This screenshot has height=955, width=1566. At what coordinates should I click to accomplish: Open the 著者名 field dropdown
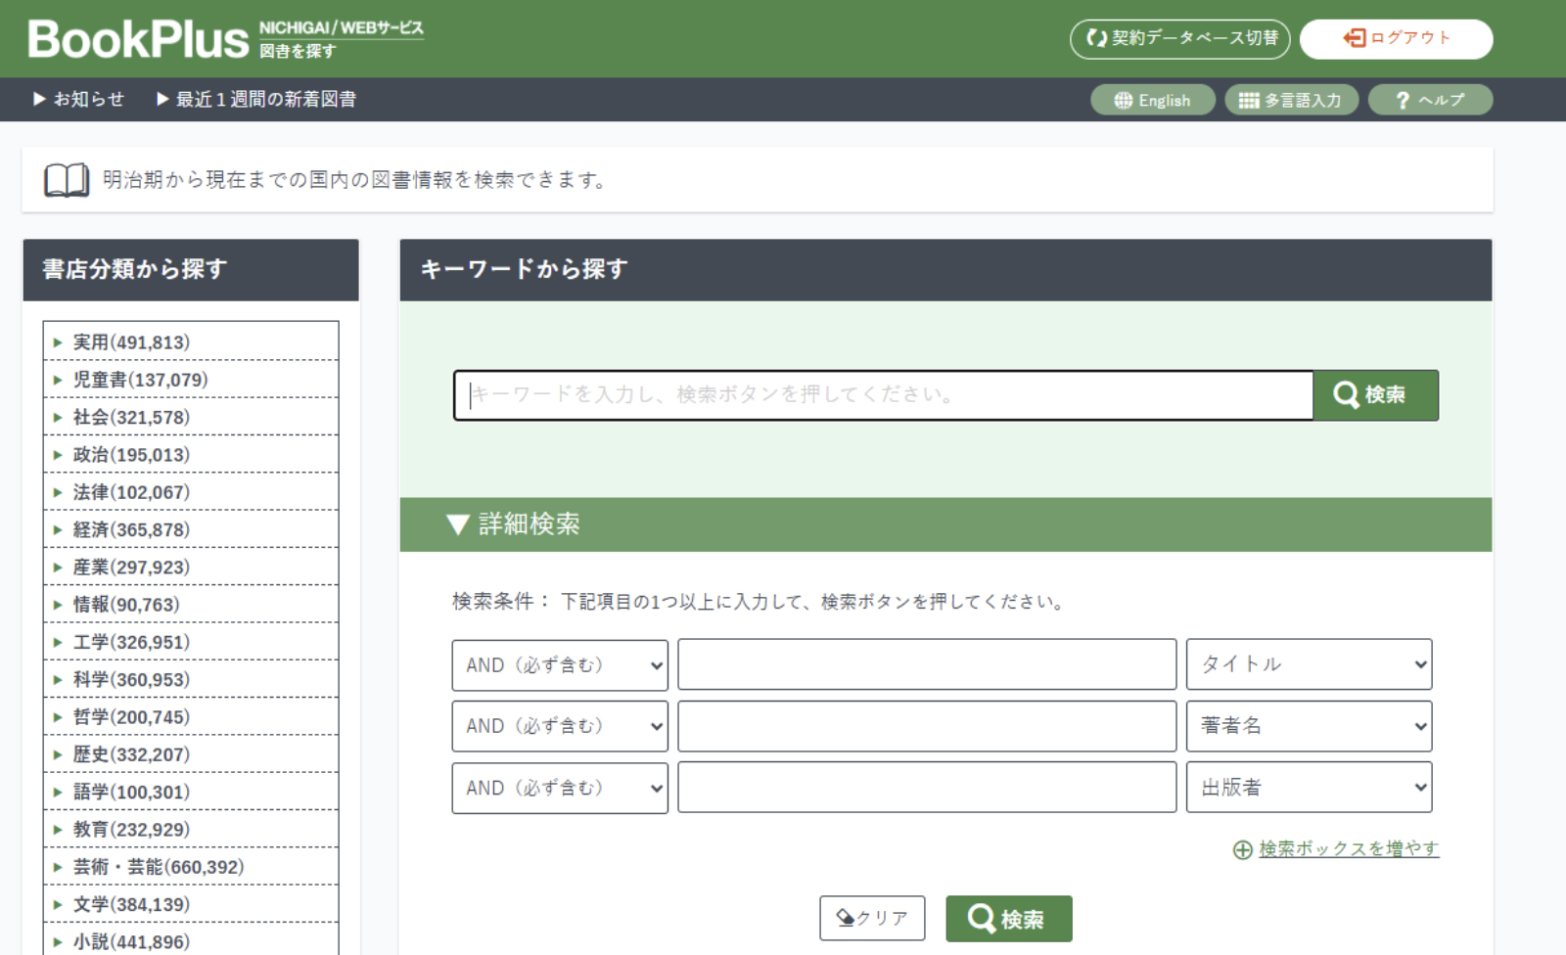1309,726
